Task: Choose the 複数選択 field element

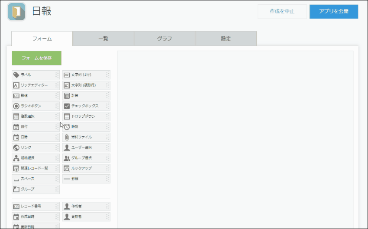Action: pos(36,116)
